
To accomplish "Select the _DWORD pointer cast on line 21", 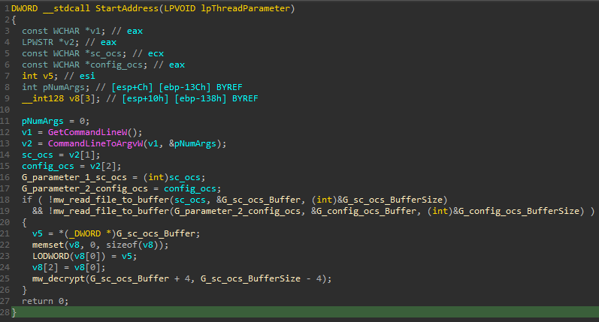I will (x=90, y=233).
